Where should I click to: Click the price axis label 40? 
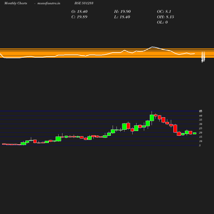click(200, 116)
